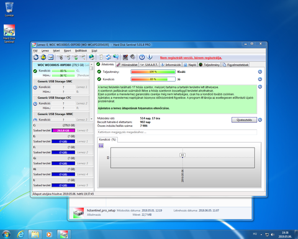Click the Teljesítmény 100 % progress bar
Image resolution: width=298 pixels, height=239 pixels.
(153, 72)
